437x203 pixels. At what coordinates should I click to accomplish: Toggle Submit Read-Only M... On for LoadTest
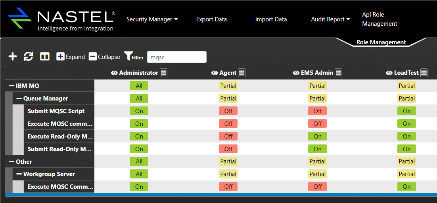406,149
